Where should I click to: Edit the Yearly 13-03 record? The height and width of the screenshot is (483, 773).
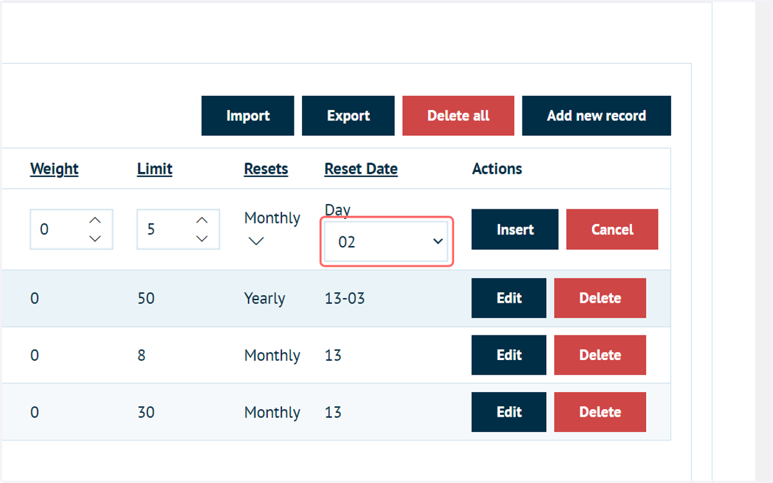509,298
